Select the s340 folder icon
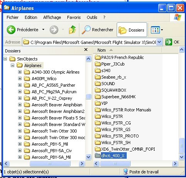186x178 pixels. click(x=97, y=71)
